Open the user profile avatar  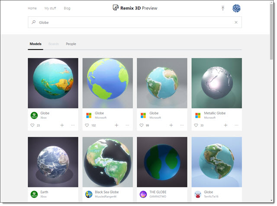coord(236,8)
